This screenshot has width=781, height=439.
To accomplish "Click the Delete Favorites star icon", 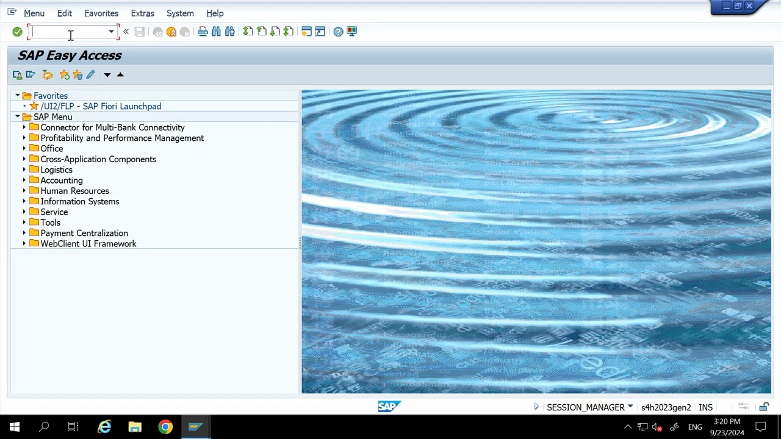I will tap(77, 74).
